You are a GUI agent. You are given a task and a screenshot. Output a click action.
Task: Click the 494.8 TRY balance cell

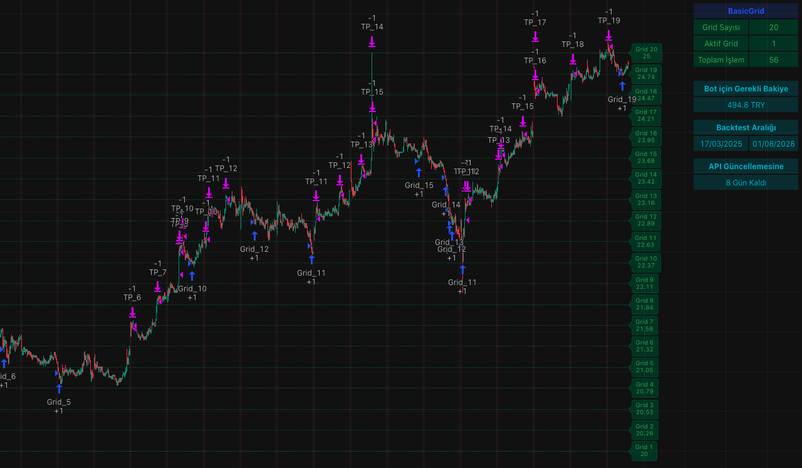click(x=746, y=105)
